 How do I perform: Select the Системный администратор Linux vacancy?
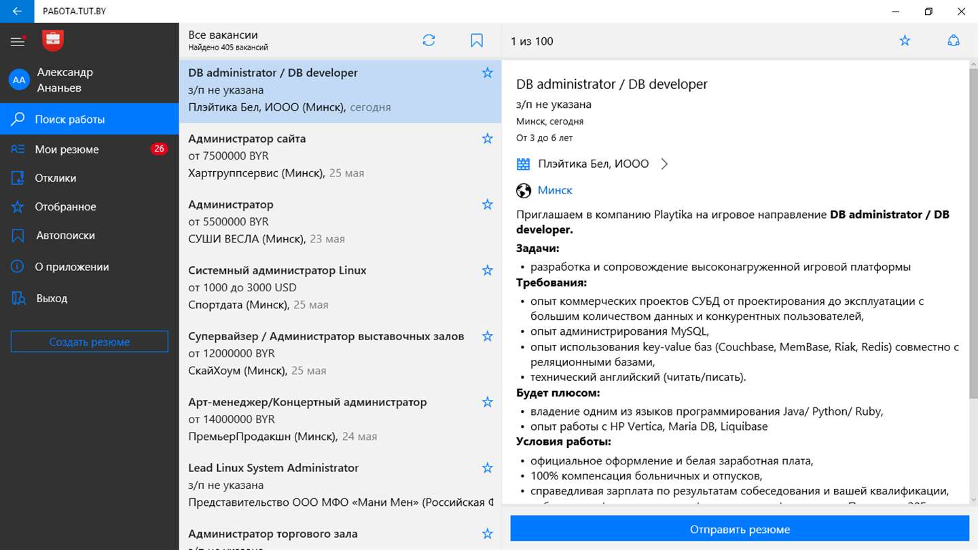(x=340, y=287)
